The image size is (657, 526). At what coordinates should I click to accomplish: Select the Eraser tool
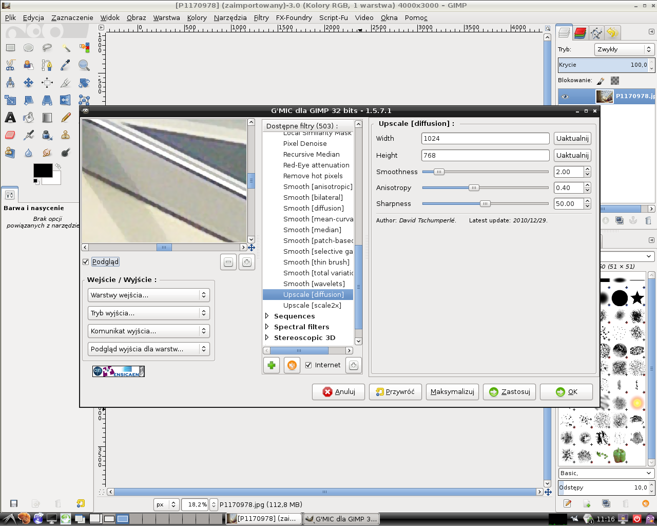click(x=10, y=135)
